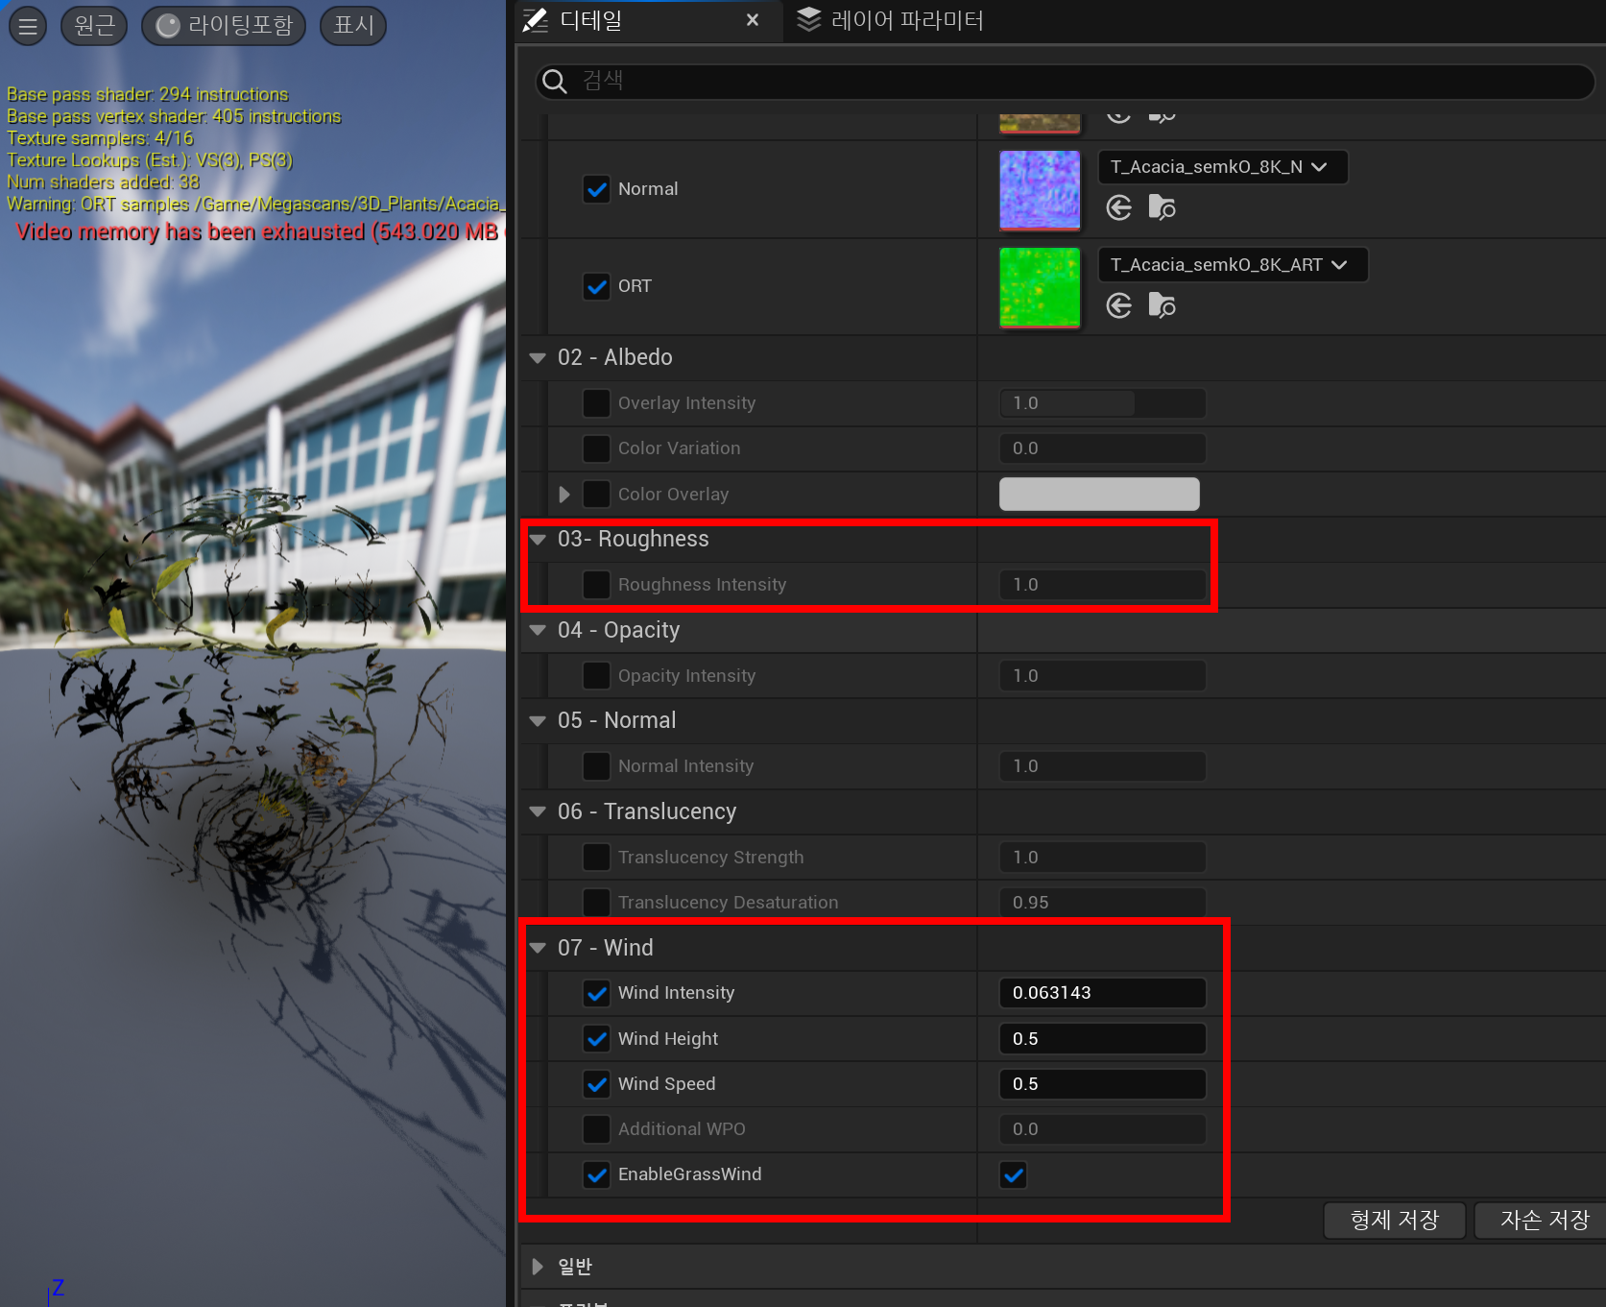Enable Roughness Intensity override checkbox
Screen dimensions: 1606x1307
(x=596, y=585)
